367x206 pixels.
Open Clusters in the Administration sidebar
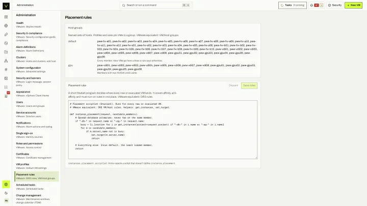click(36, 59)
